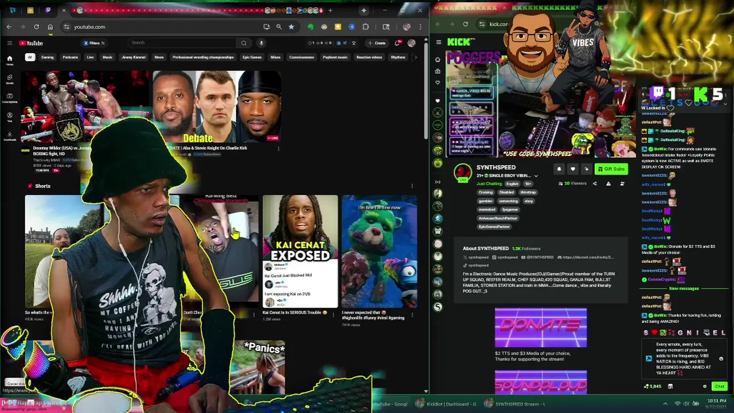Click the English language tag
The image size is (734, 413).
point(512,184)
